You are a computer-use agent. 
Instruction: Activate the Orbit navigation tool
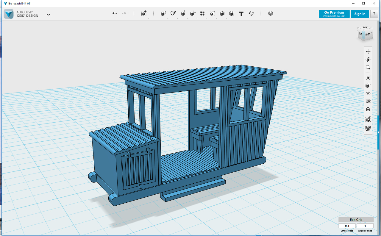(x=368, y=60)
